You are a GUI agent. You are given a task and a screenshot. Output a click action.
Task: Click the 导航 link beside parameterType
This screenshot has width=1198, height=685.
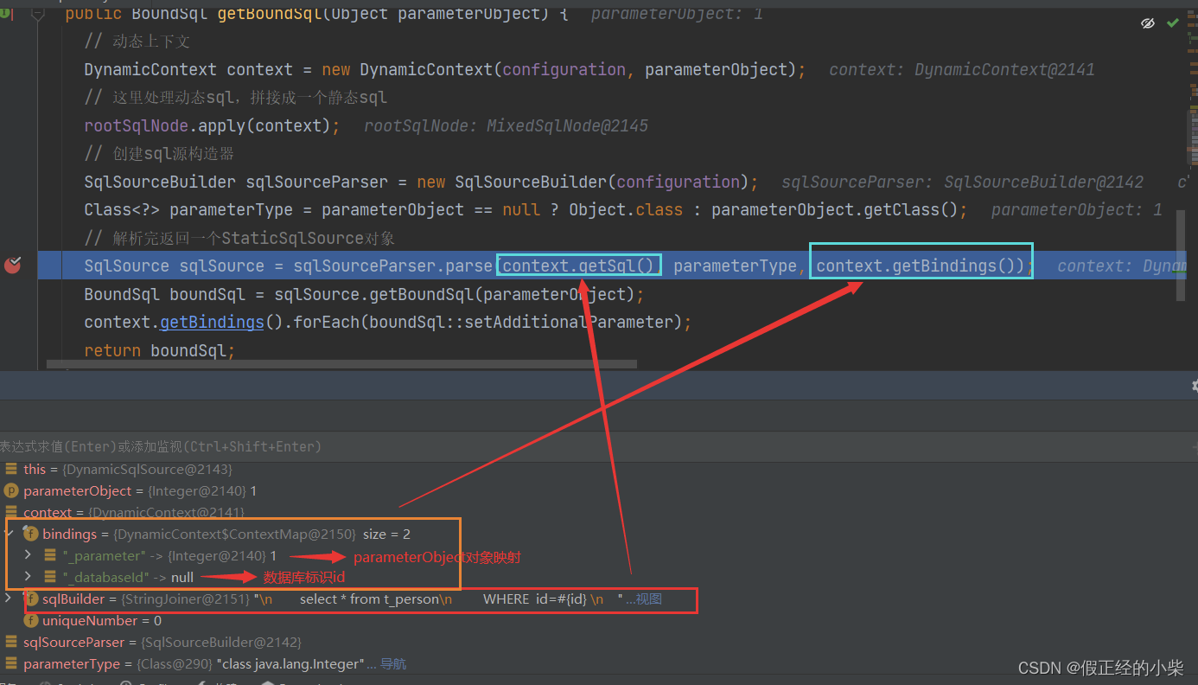coord(393,664)
